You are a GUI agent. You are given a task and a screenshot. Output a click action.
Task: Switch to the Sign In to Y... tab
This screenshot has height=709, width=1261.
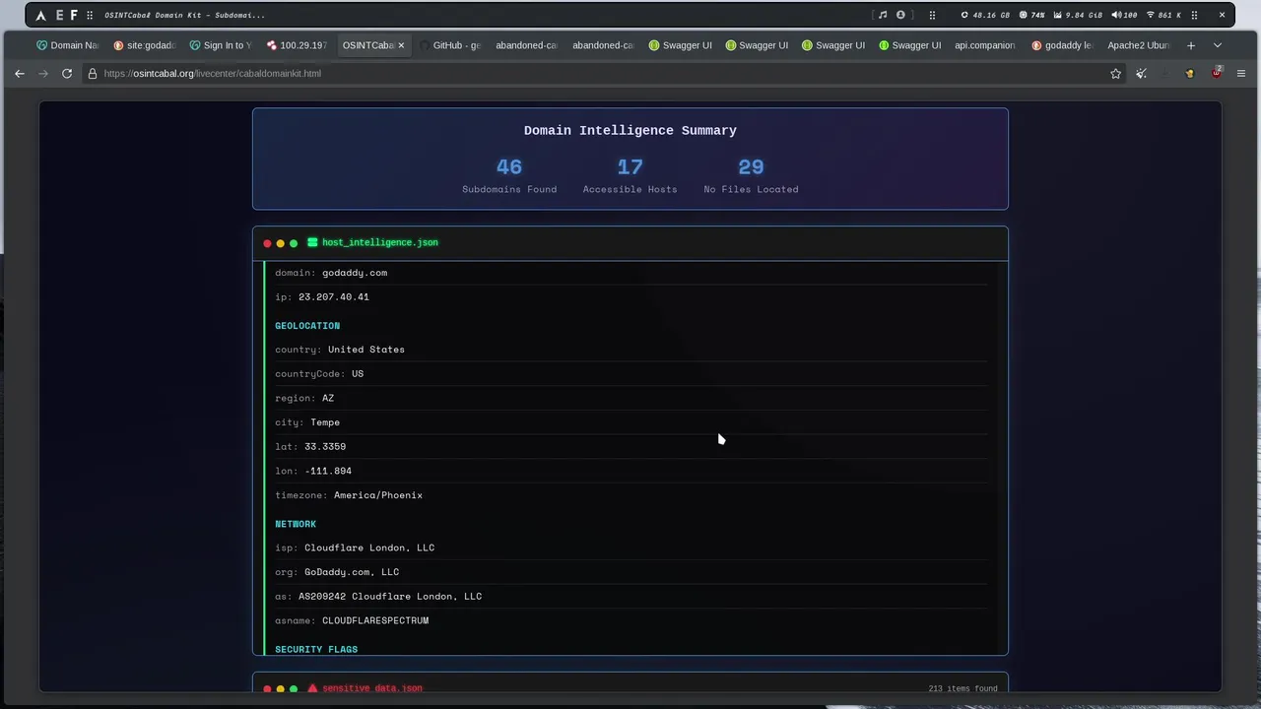click(221, 45)
